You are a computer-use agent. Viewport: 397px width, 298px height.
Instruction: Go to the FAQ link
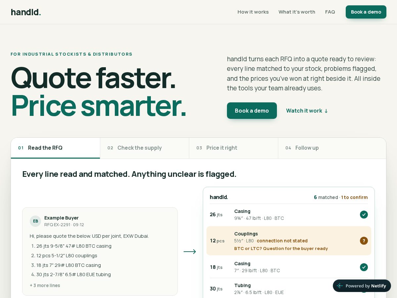(x=330, y=12)
